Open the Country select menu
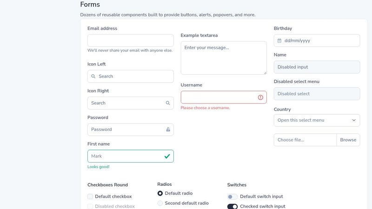The width and height of the screenshot is (372, 209). tap(312, 120)
